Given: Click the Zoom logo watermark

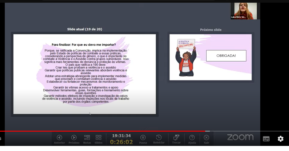Looking at the screenshot, I should 240,137.
